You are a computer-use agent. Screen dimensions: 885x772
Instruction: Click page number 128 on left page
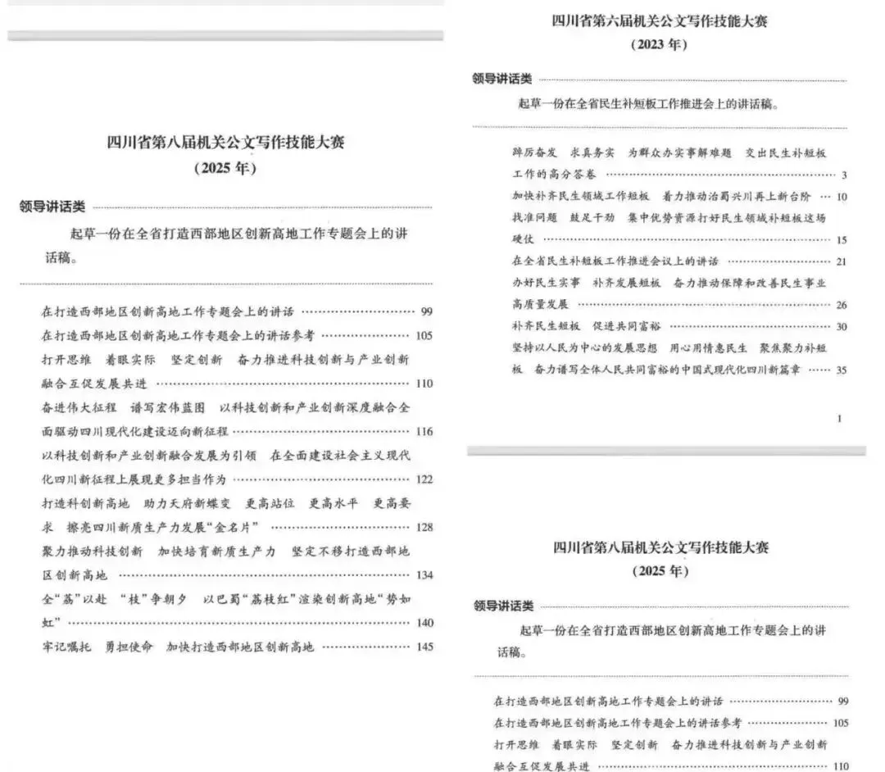click(424, 528)
